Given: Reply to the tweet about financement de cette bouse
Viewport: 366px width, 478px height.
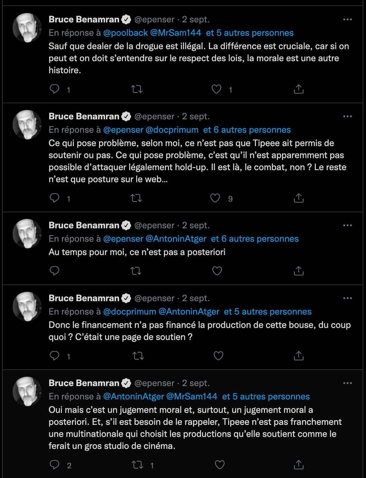Looking at the screenshot, I should click(55, 356).
